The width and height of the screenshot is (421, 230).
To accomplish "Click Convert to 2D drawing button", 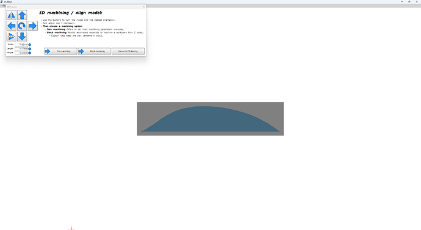I will click(128, 51).
